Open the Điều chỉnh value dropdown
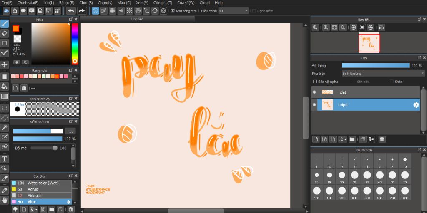The height and width of the screenshot is (213, 427). [x=234, y=11]
